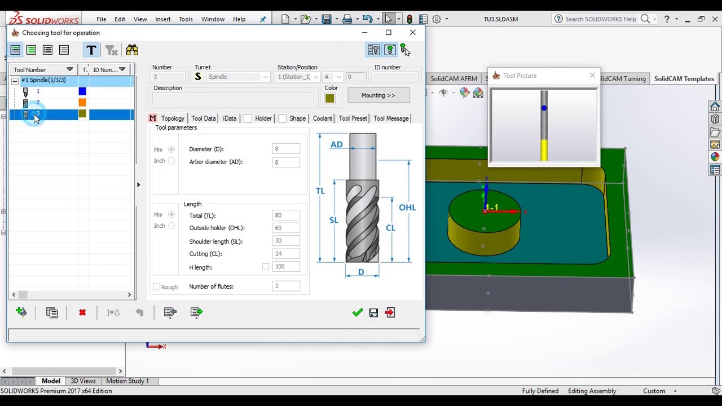Toggle the tool table panel view icon
This screenshot has height=406, width=722.
click(373, 50)
